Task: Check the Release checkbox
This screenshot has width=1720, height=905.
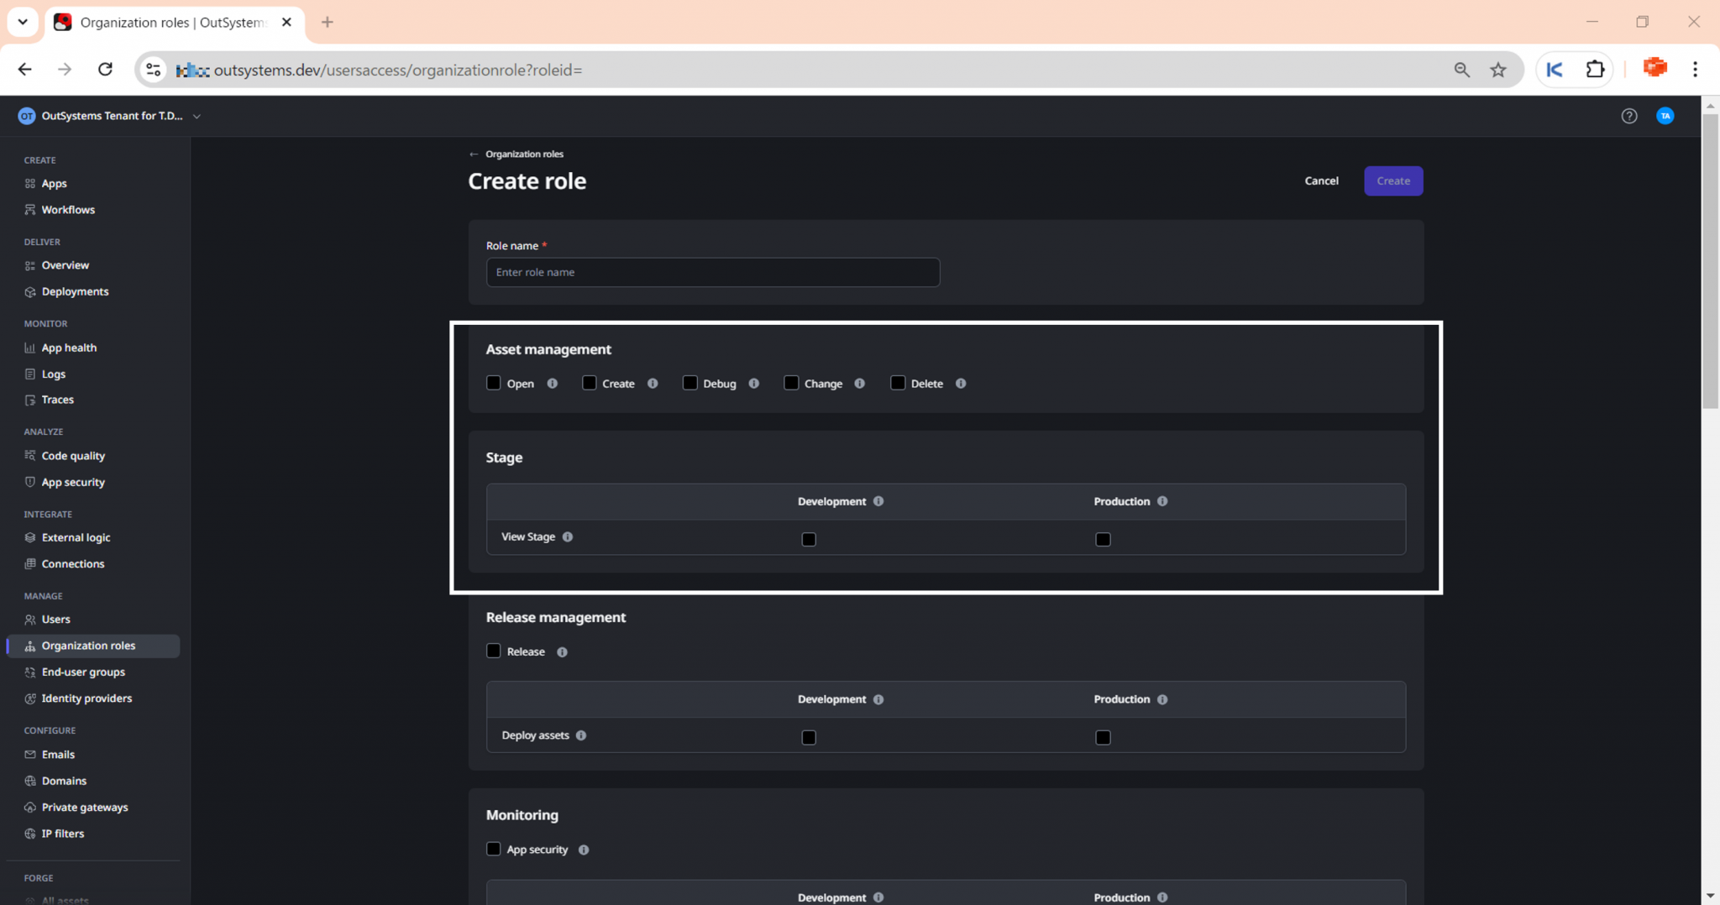Action: tap(493, 650)
